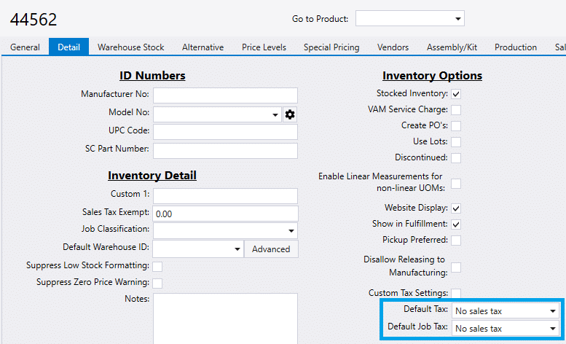Check Suppress Low Stock Formatting
The width and height of the screenshot is (566, 344).
click(x=157, y=267)
